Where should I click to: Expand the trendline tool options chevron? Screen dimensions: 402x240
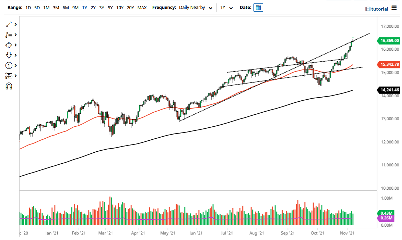(15, 24)
